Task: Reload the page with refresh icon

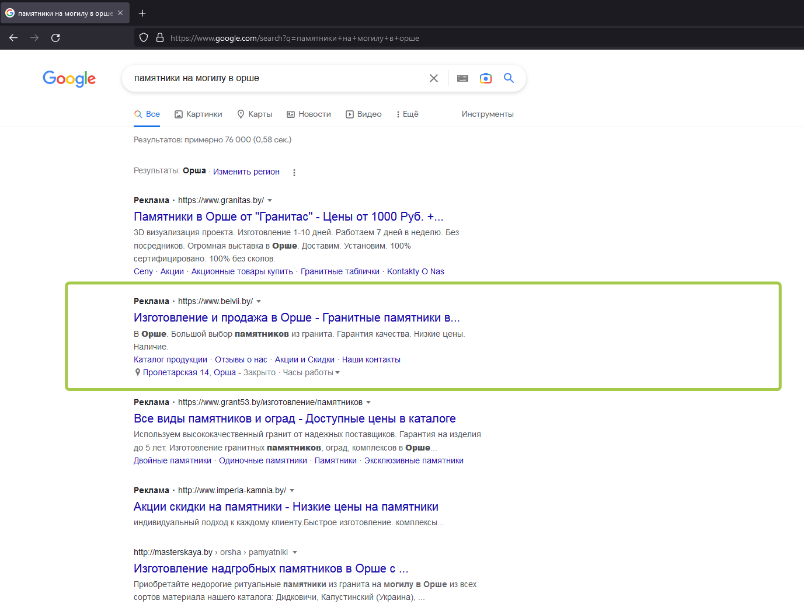Action: pos(55,38)
